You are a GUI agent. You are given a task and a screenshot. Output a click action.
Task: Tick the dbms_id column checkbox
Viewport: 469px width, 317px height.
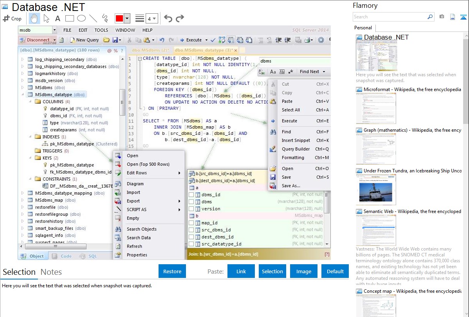[191, 195]
